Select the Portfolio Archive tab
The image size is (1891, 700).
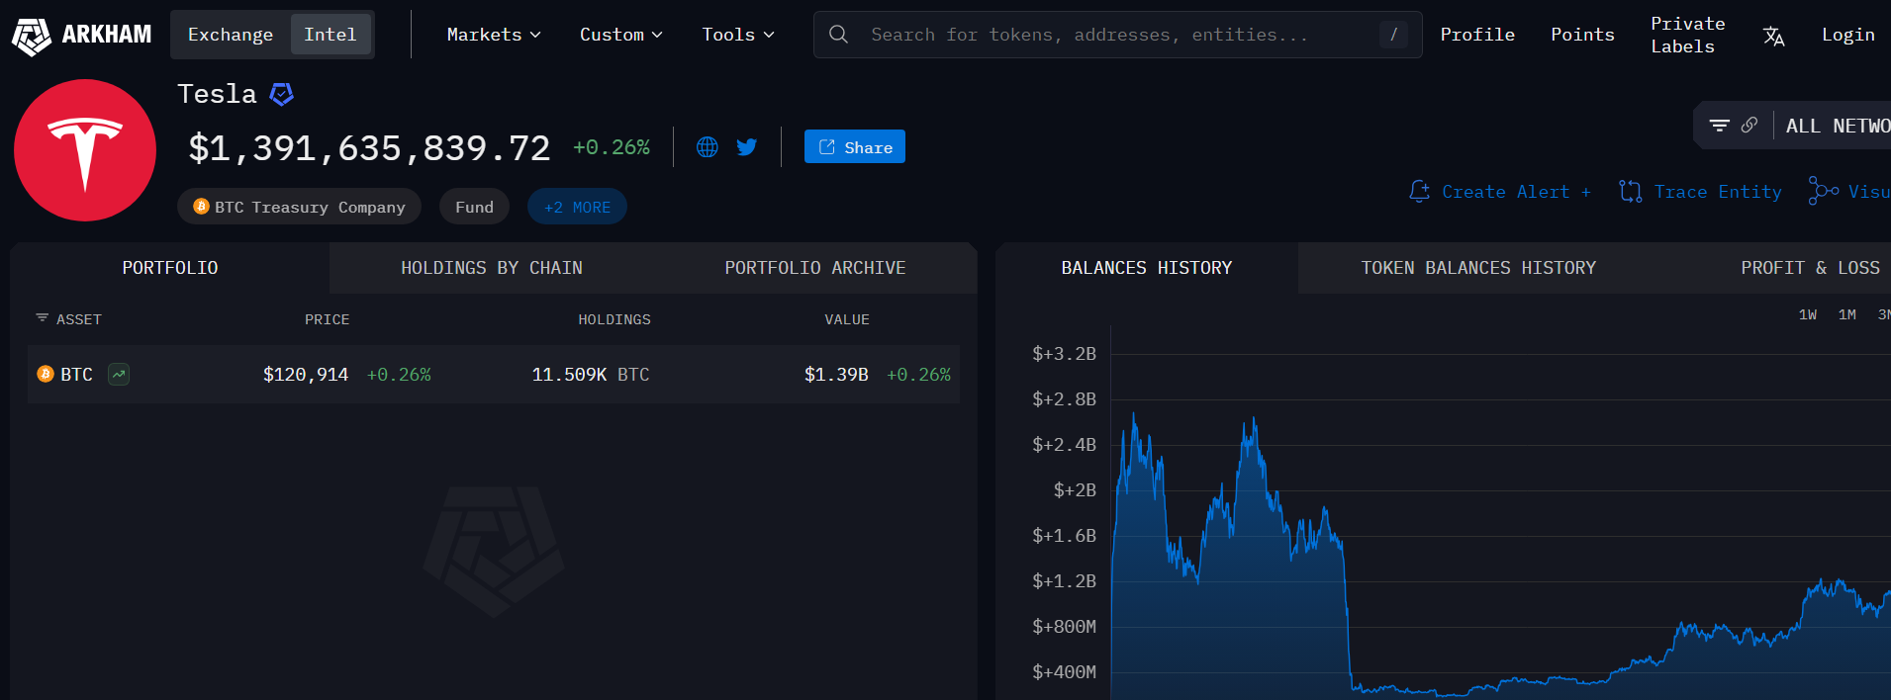815,268
